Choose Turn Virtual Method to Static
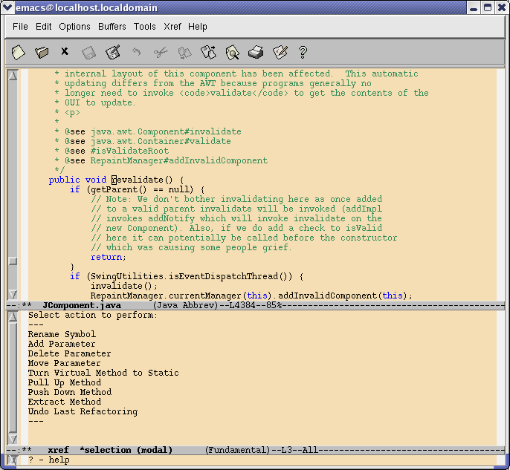The image size is (510, 470). point(103,373)
